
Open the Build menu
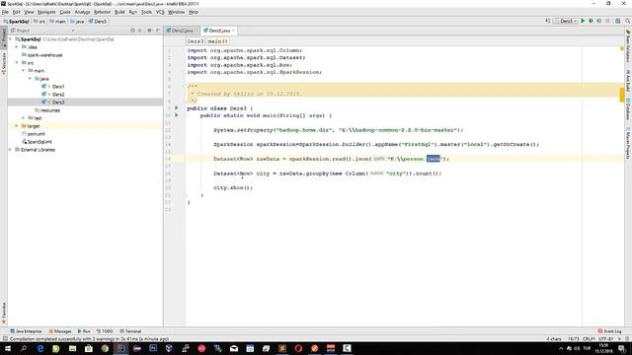click(119, 12)
